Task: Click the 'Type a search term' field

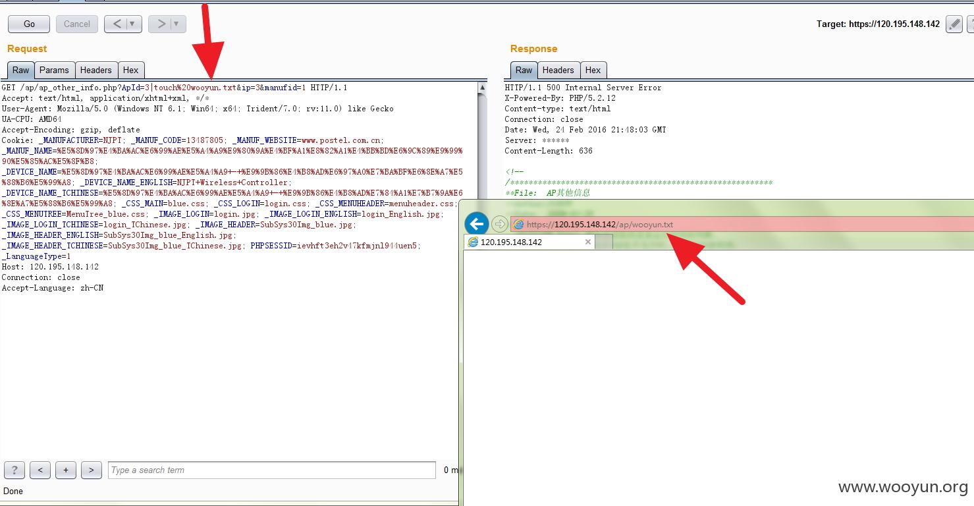Action: tap(272, 470)
